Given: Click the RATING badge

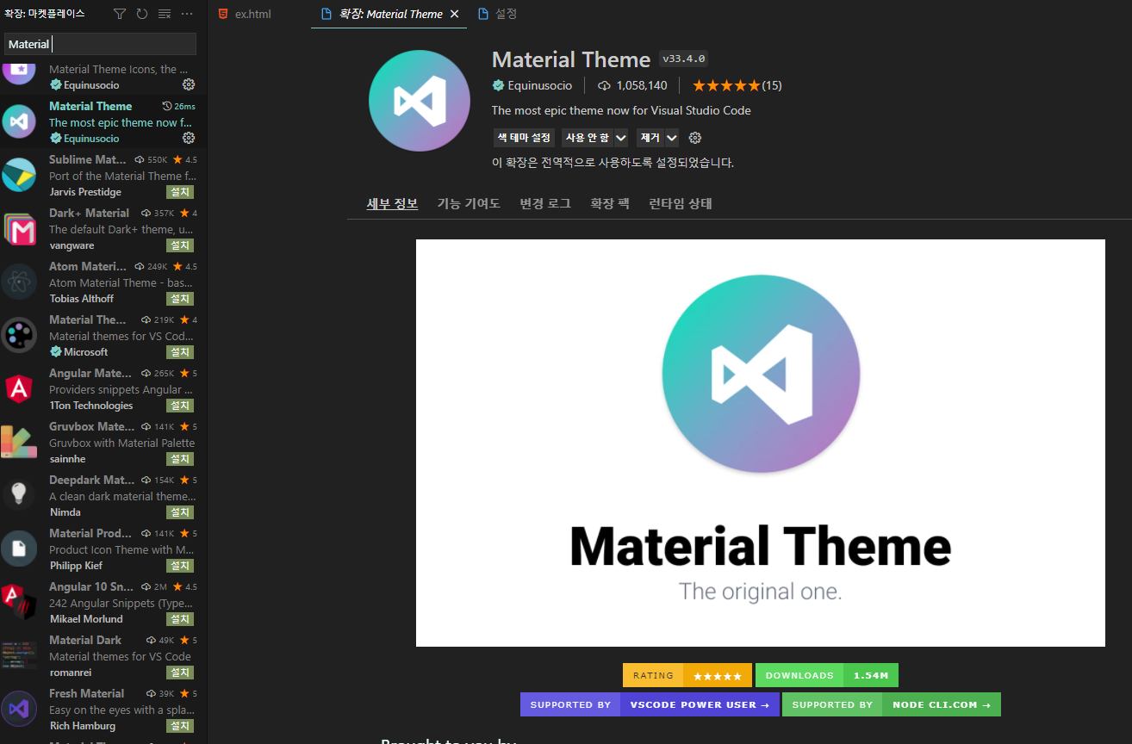Looking at the screenshot, I should [687, 675].
